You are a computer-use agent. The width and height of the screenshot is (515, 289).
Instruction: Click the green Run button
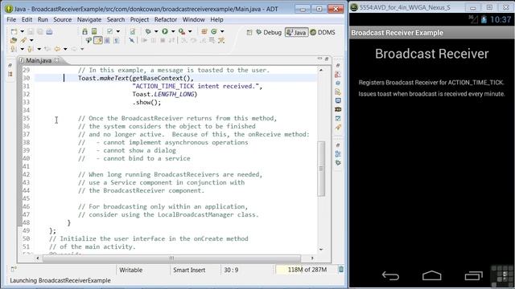point(165,31)
